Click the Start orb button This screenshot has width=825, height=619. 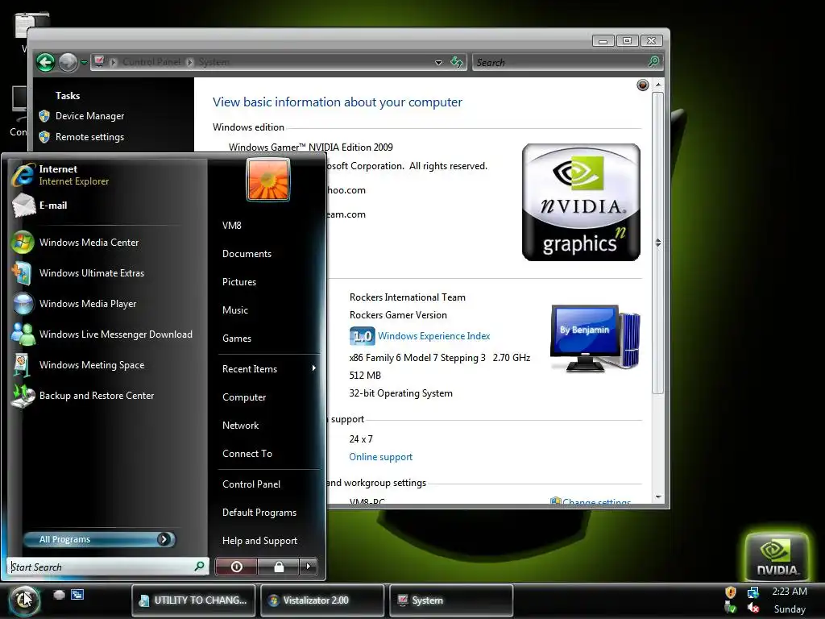tap(23, 600)
